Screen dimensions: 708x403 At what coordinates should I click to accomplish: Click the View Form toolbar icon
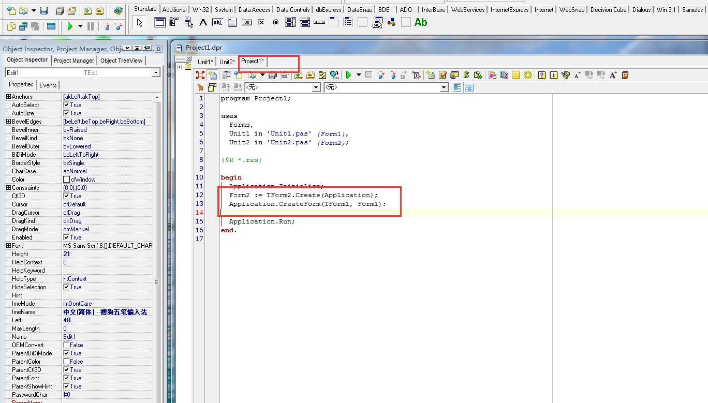click(23, 26)
